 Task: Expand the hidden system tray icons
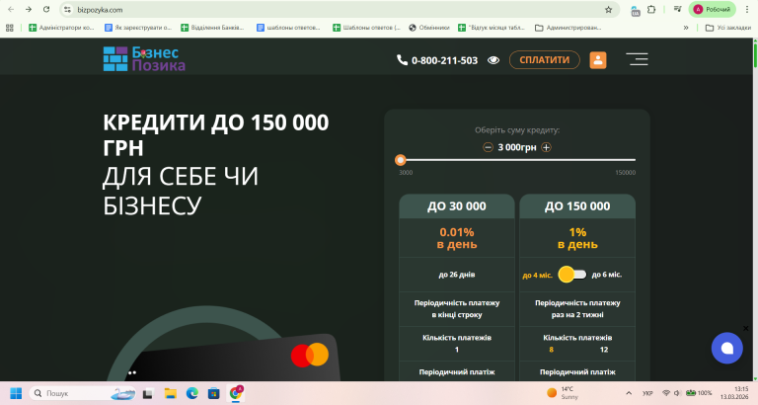pyautogui.click(x=629, y=393)
